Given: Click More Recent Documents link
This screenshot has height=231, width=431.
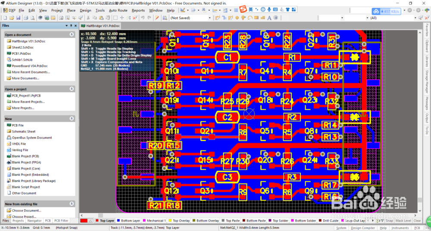Looking at the screenshot, I should (x=28, y=72).
